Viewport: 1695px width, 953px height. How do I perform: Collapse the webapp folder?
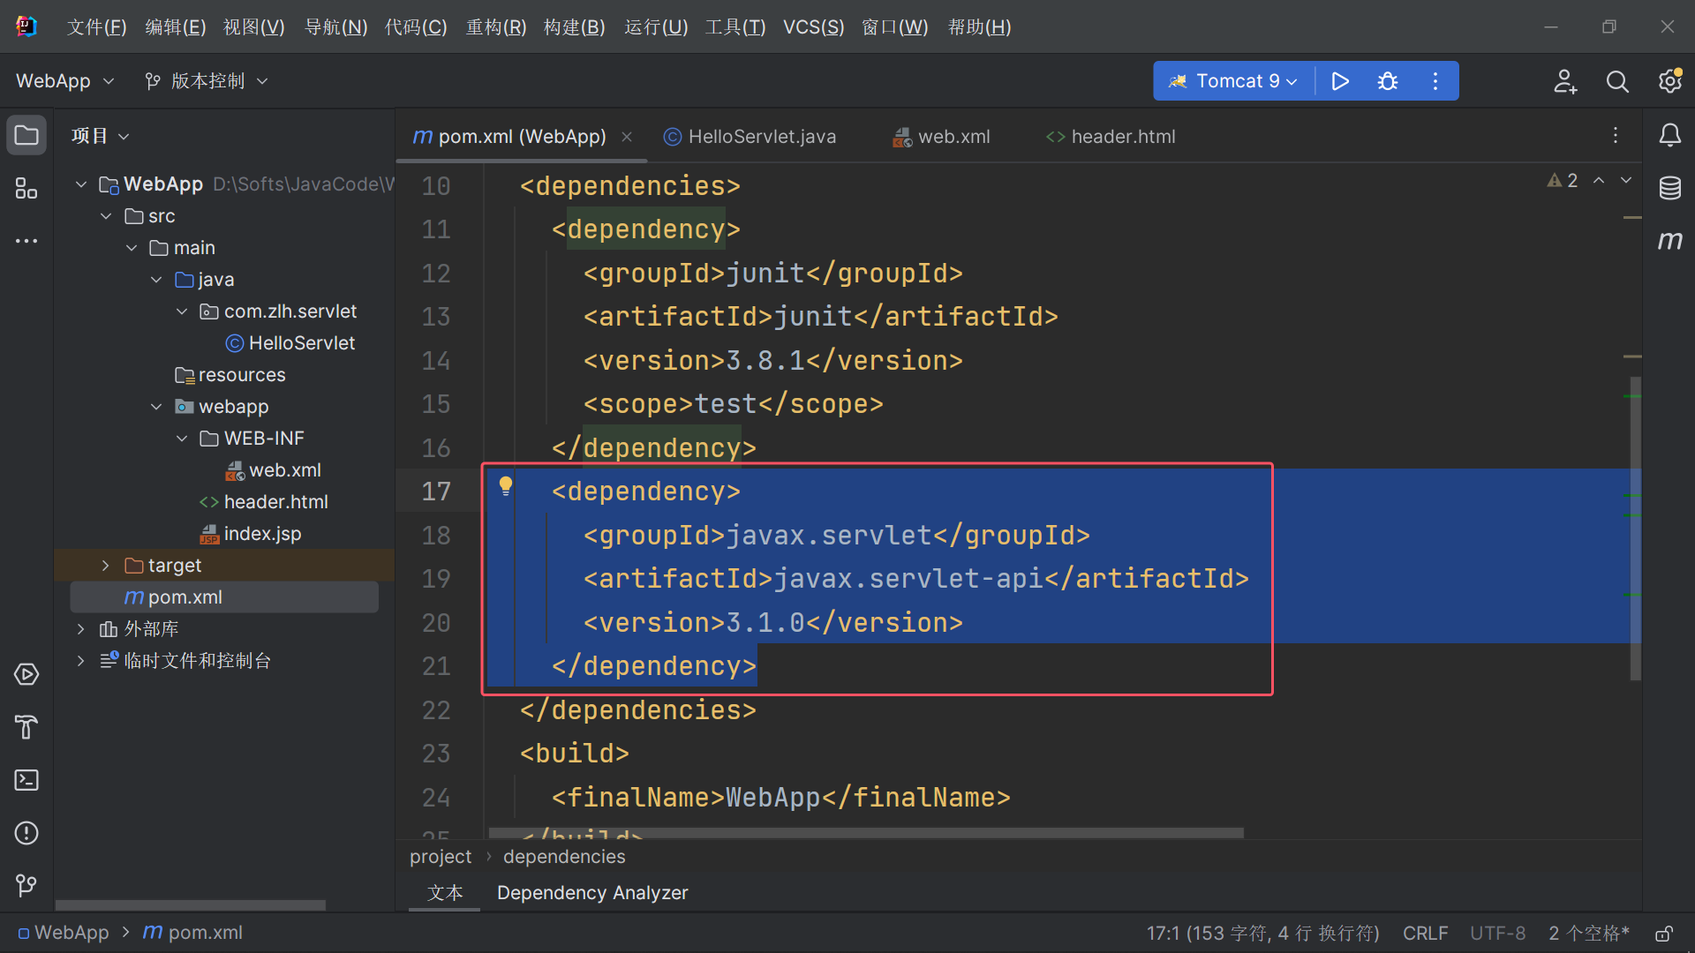156,407
